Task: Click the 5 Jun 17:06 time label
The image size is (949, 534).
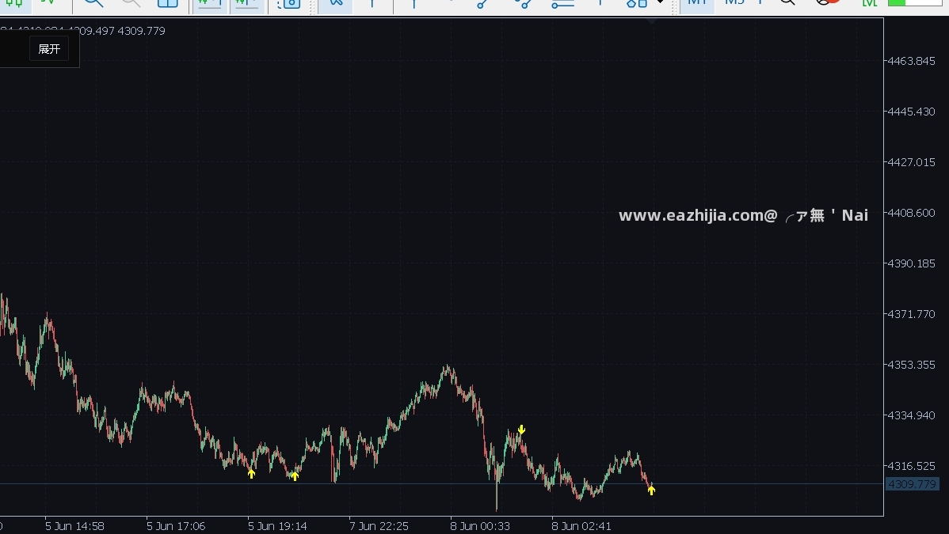Action: 176,526
